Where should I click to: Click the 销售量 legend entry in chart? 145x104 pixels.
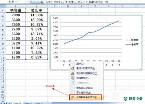(132, 40)
